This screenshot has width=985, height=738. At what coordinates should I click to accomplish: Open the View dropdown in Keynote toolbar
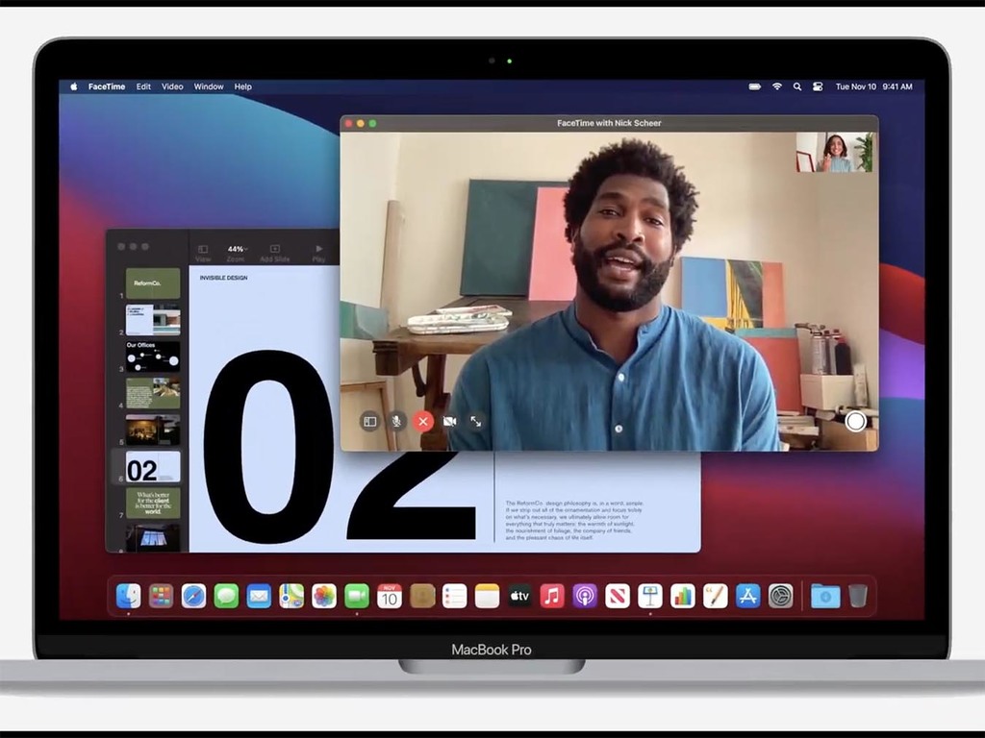(203, 254)
